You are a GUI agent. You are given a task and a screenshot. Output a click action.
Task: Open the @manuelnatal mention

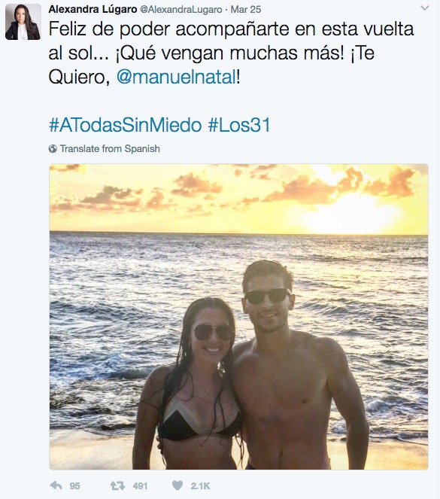pyautogui.click(x=177, y=78)
